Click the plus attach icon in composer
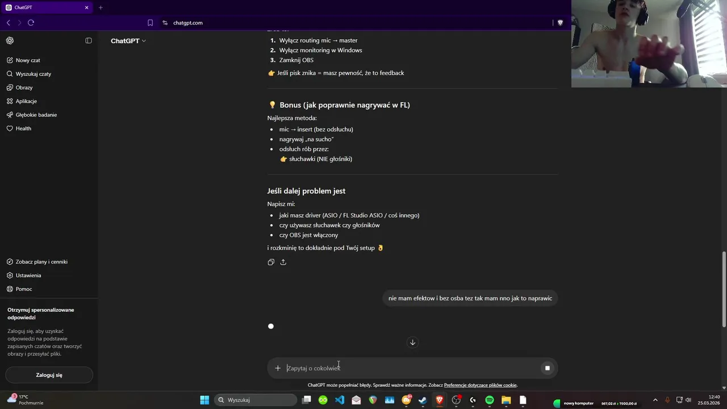Screen dimensions: 727x409 click(278, 368)
